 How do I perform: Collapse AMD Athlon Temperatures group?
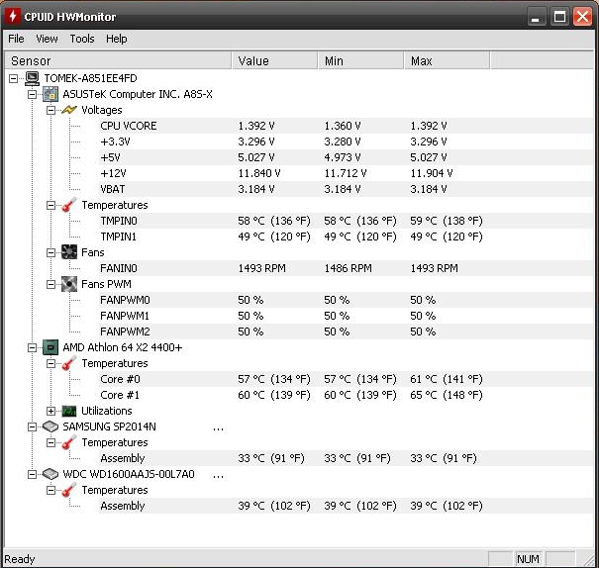coord(50,364)
